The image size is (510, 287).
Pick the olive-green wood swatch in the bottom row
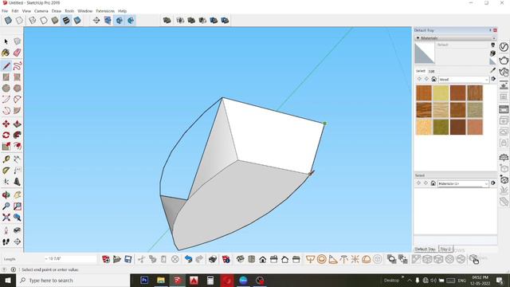click(441, 127)
